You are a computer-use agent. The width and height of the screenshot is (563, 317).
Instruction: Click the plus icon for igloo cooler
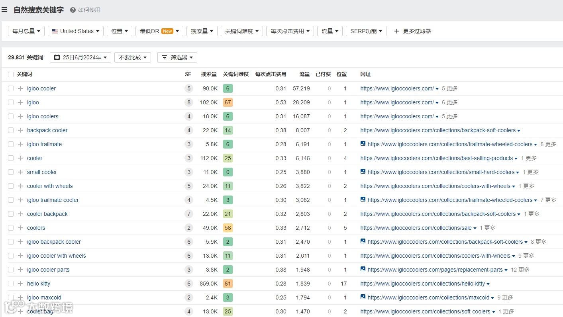pos(20,88)
